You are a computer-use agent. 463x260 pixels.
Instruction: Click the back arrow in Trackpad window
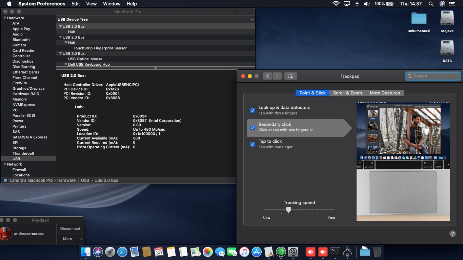coord(268,76)
